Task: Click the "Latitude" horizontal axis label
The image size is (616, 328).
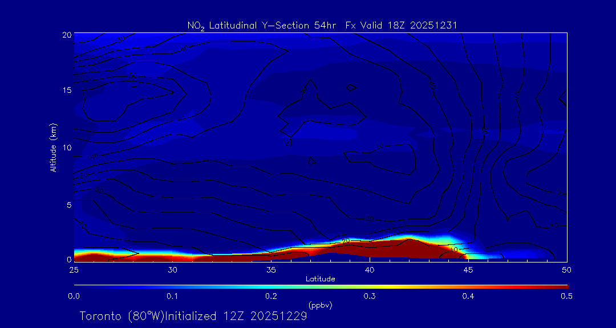Action: point(320,279)
